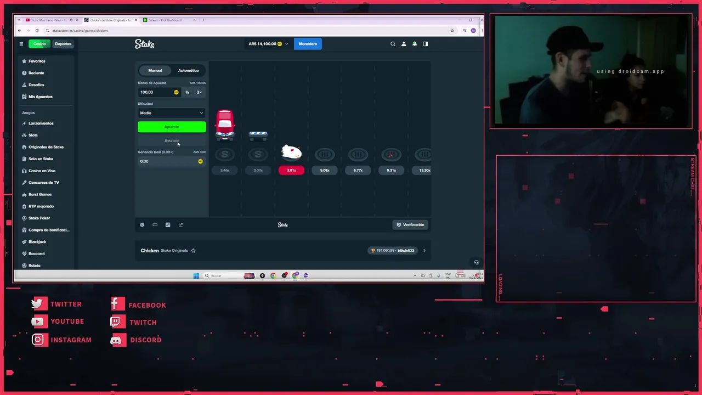Viewport: 702px width, 395px height.
Task: Open game settings gear icon
Action: [142, 225]
